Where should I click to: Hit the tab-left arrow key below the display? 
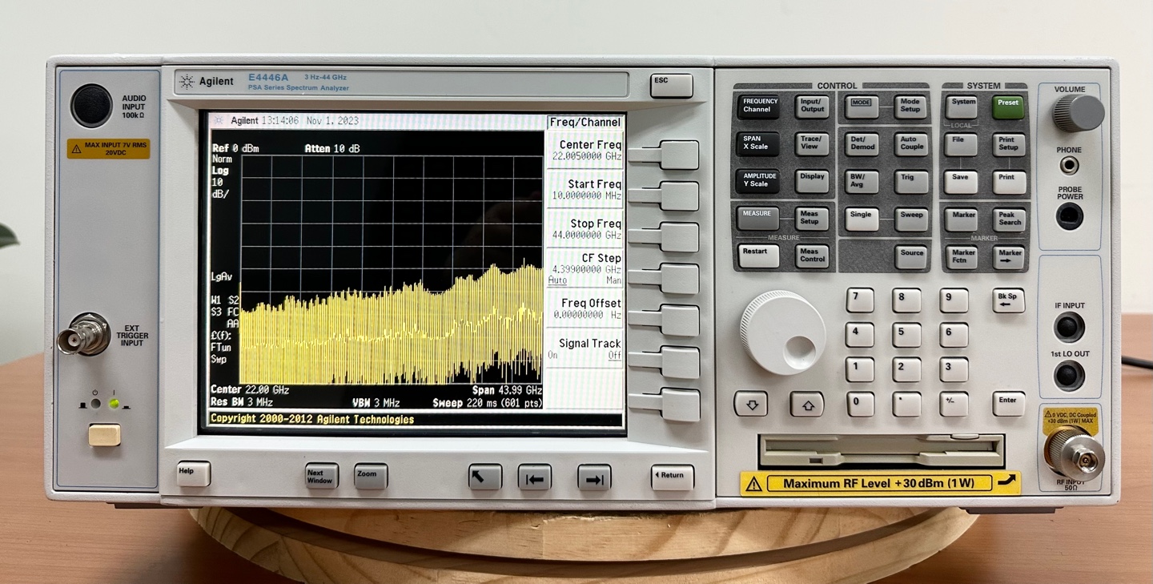[x=535, y=477]
